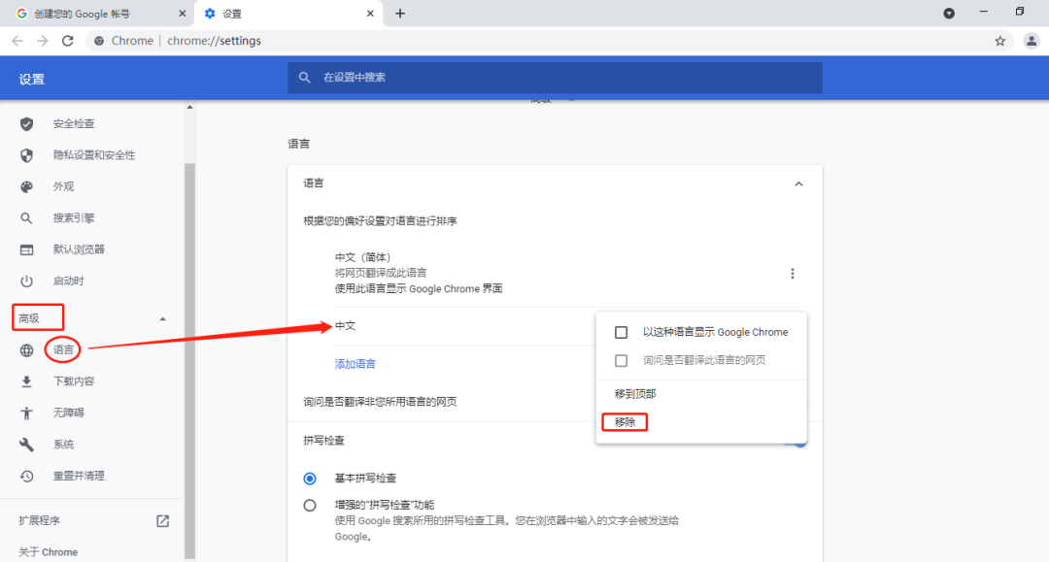The height and width of the screenshot is (562, 1049).
Task: Select the 隐私设置和安全性 sidebar icon
Action: [26, 154]
